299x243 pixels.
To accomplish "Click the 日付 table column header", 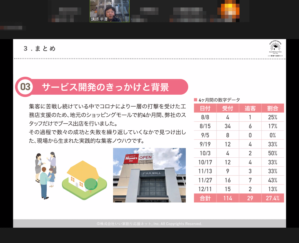I will pyautogui.click(x=205, y=108).
